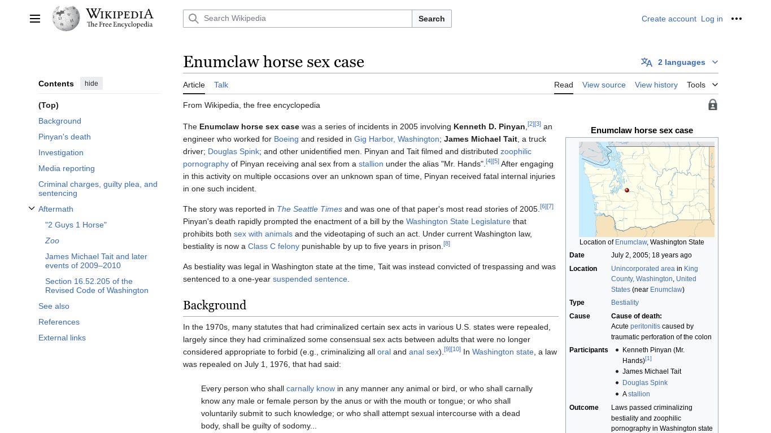Go to Aftermath in contents
Image resolution: width=771 pixels, height=433 pixels.
[56, 209]
